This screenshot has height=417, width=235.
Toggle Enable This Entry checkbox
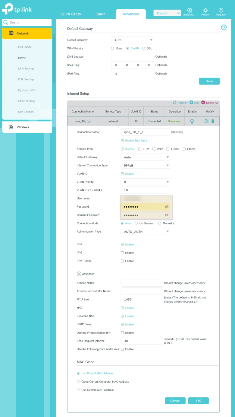click(122, 141)
